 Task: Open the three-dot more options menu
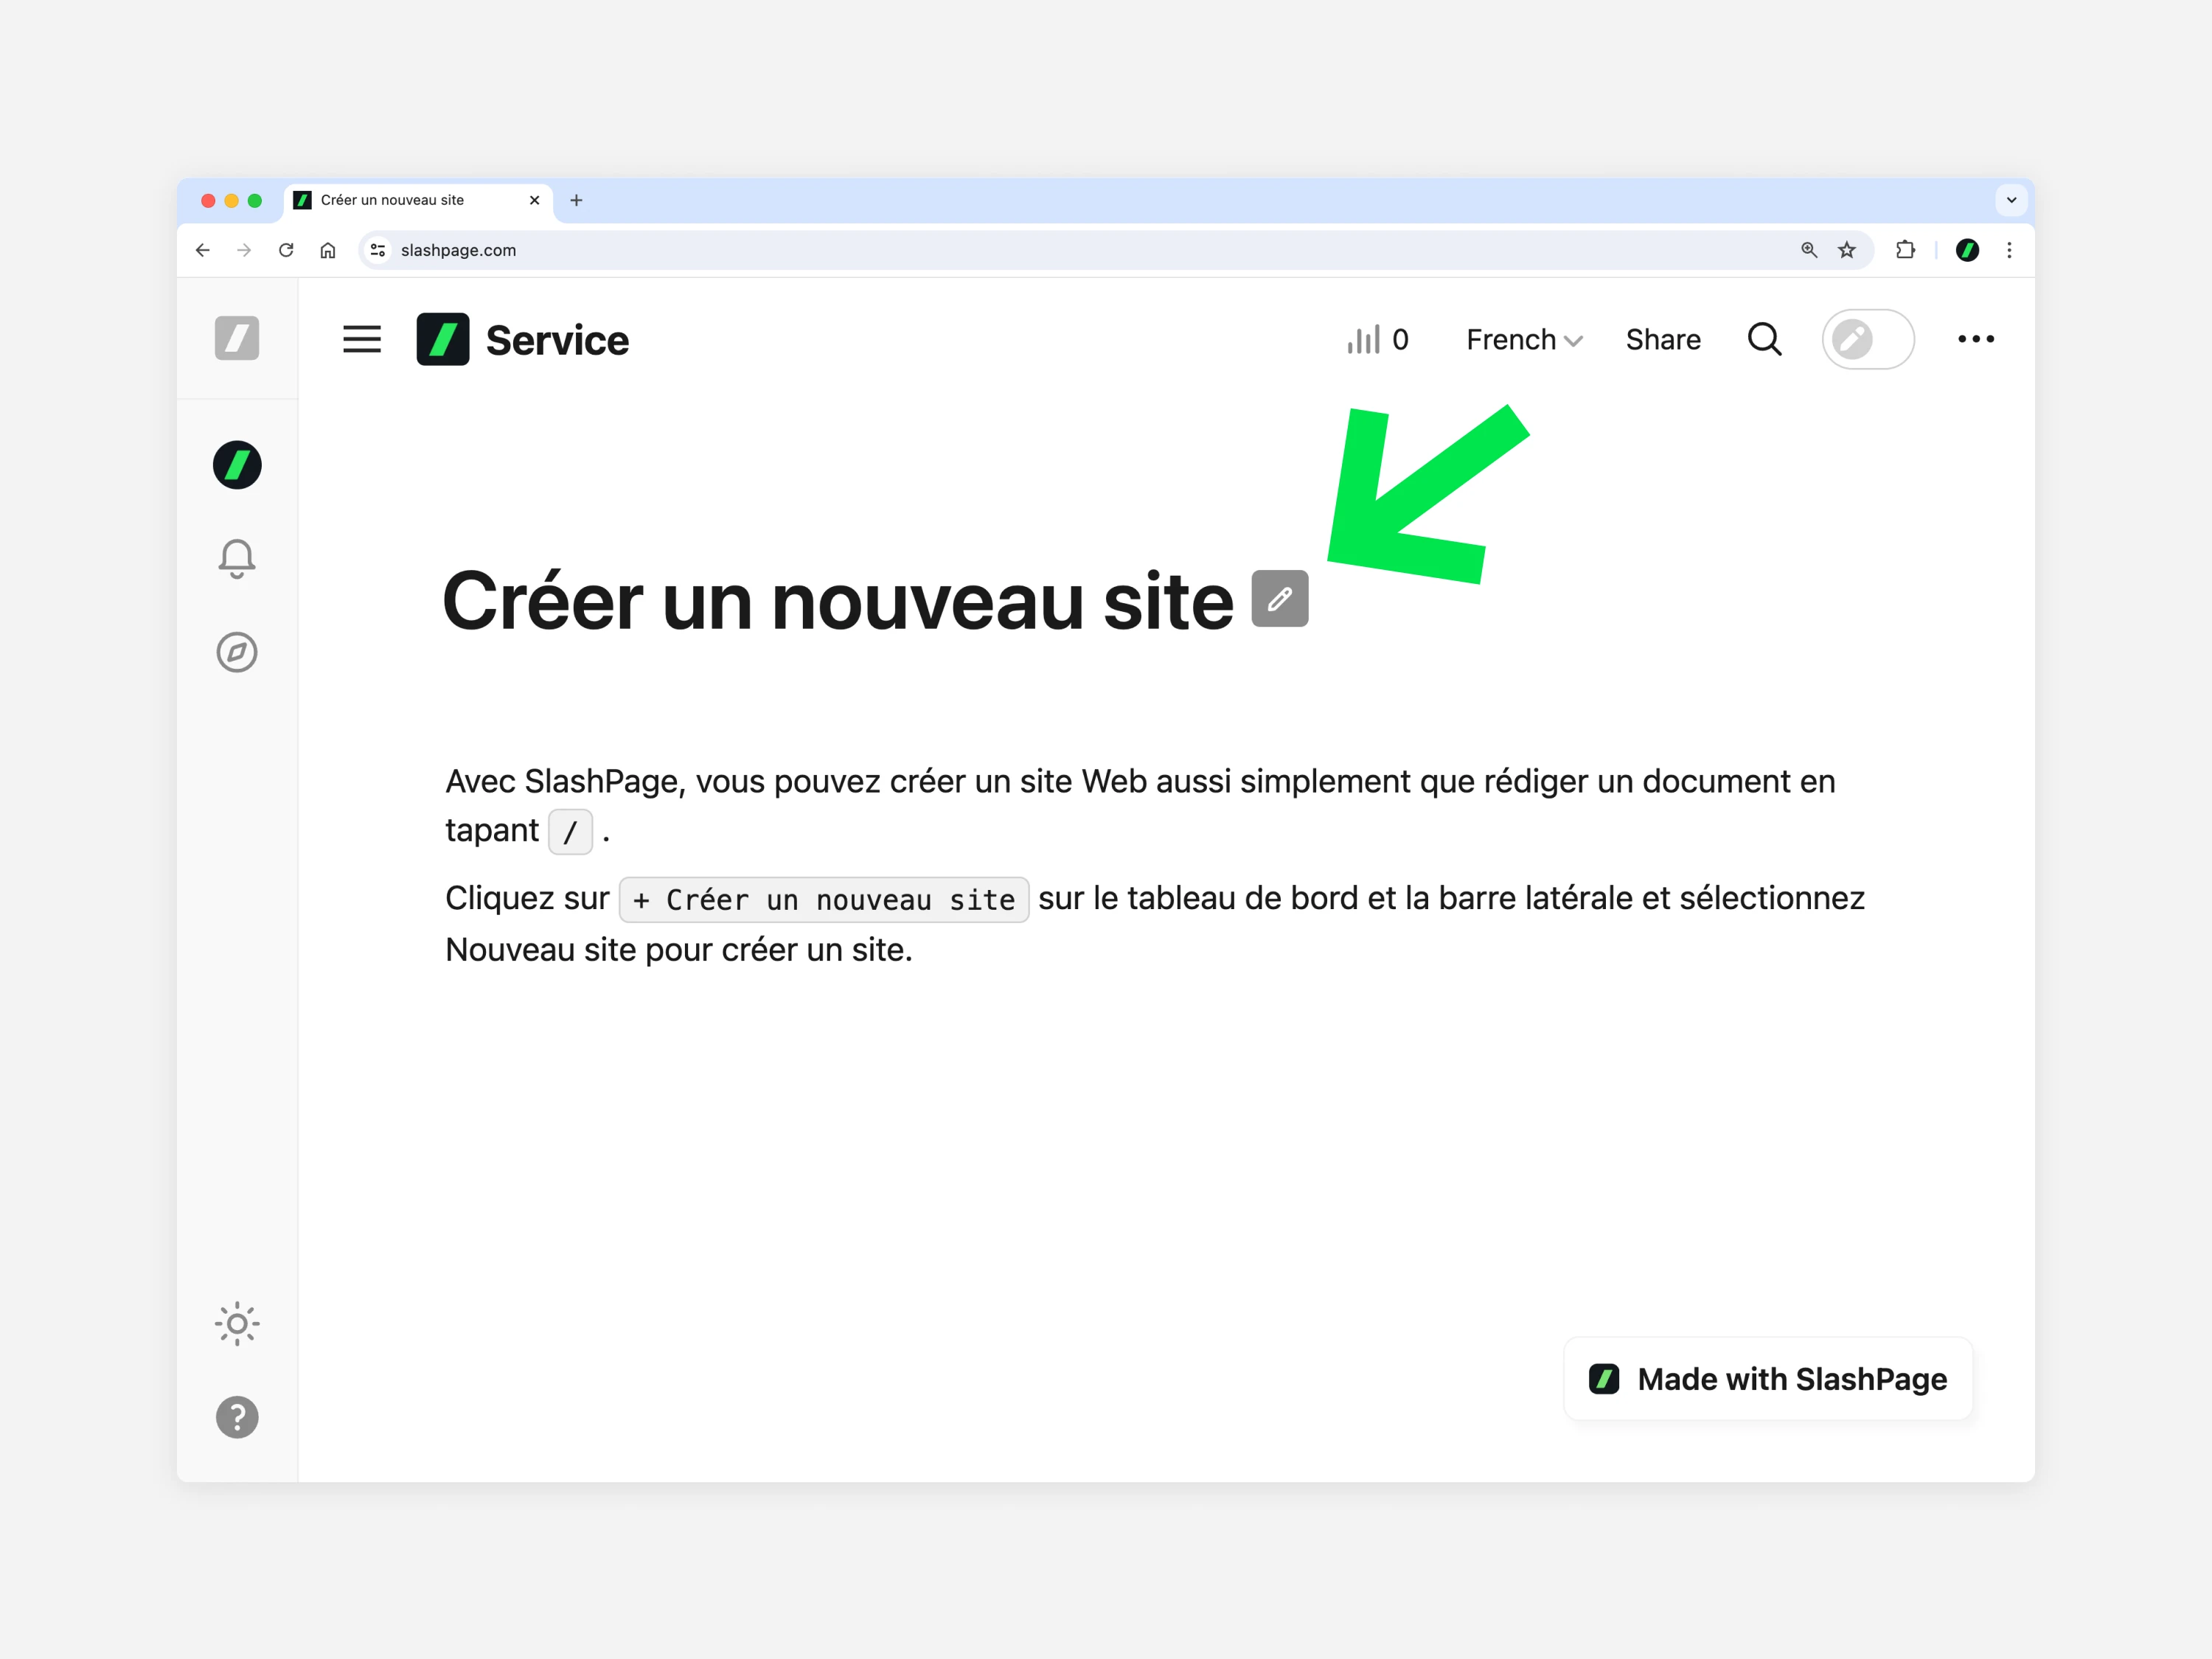coord(1976,340)
